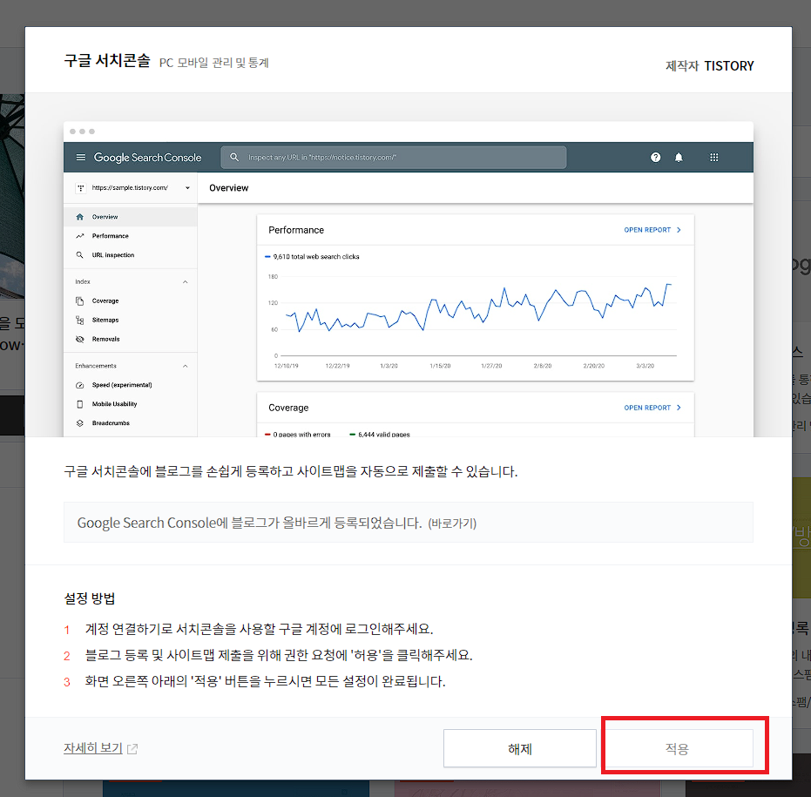The image size is (811, 797).
Task: Click the sitemap tree icon beside Sitemaps
Action: 79,321
